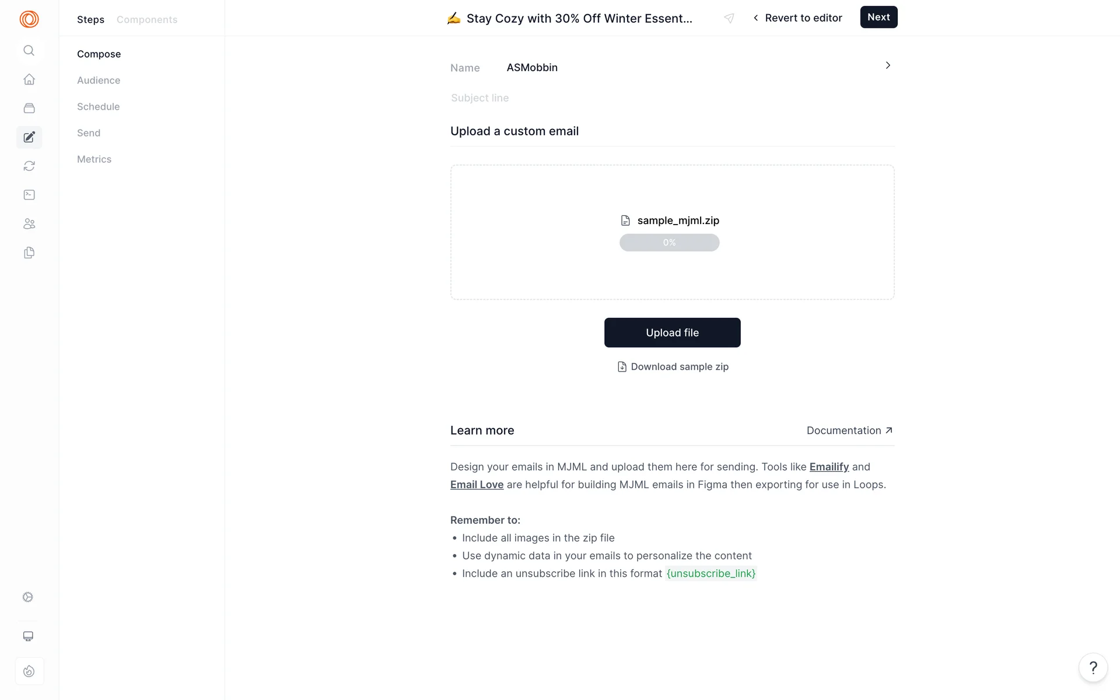1120x700 pixels.
Task: Click Revert to editor
Action: point(797,18)
